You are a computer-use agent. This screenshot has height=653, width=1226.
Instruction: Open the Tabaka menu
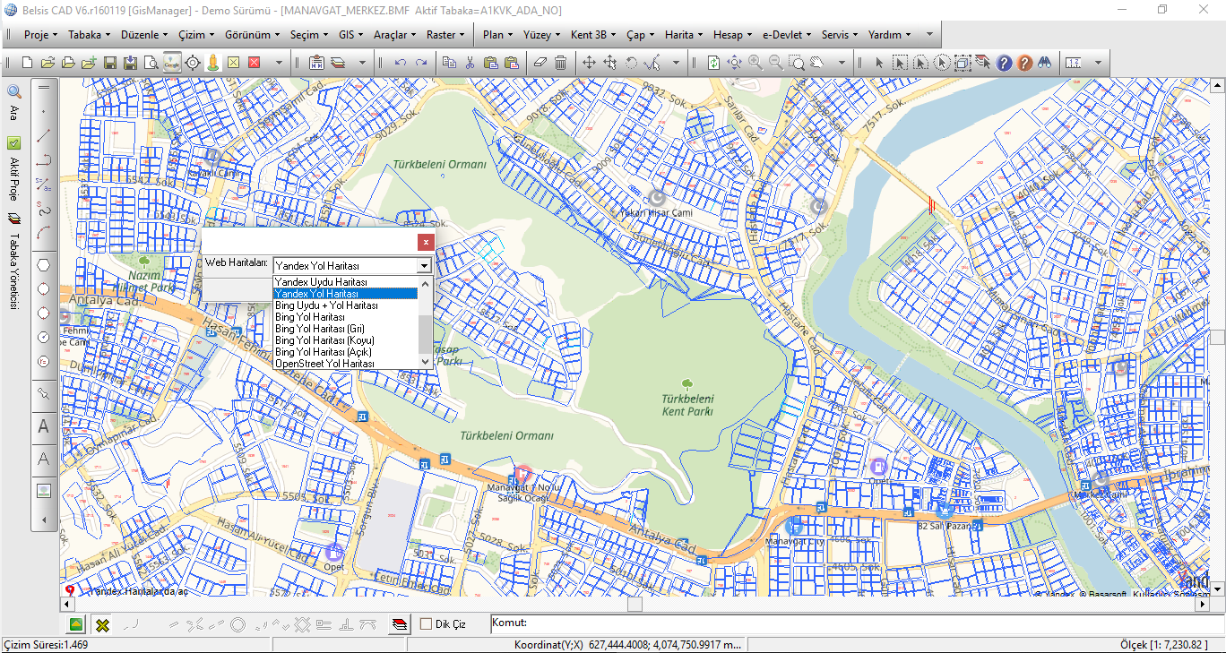coord(90,35)
